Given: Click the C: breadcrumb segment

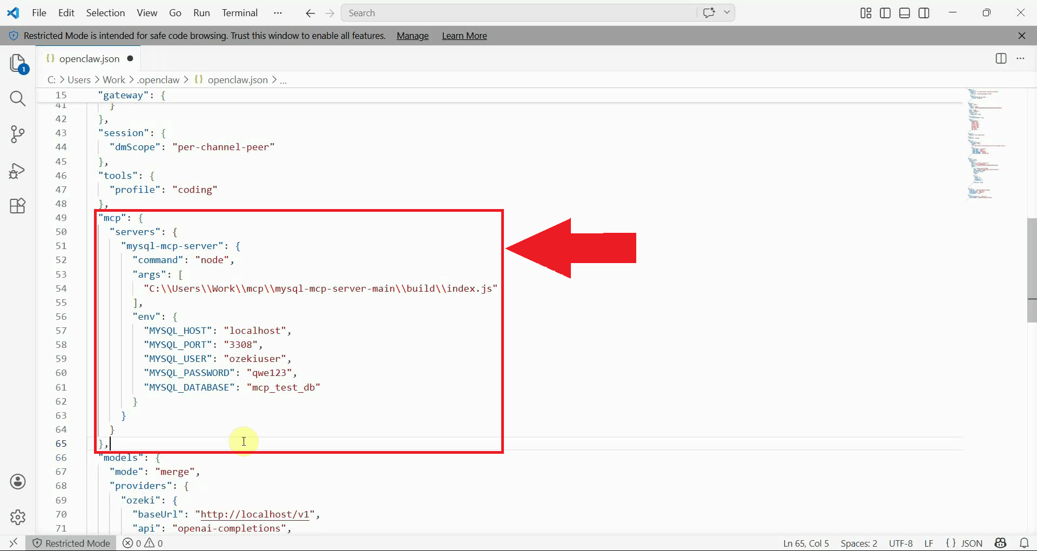Looking at the screenshot, I should [51, 80].
